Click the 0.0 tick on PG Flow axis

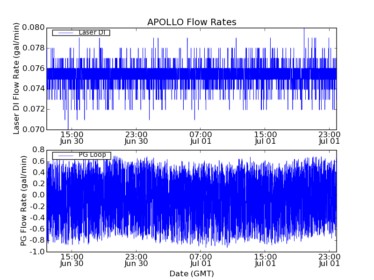pyautogui.click(x=39, y=195)
